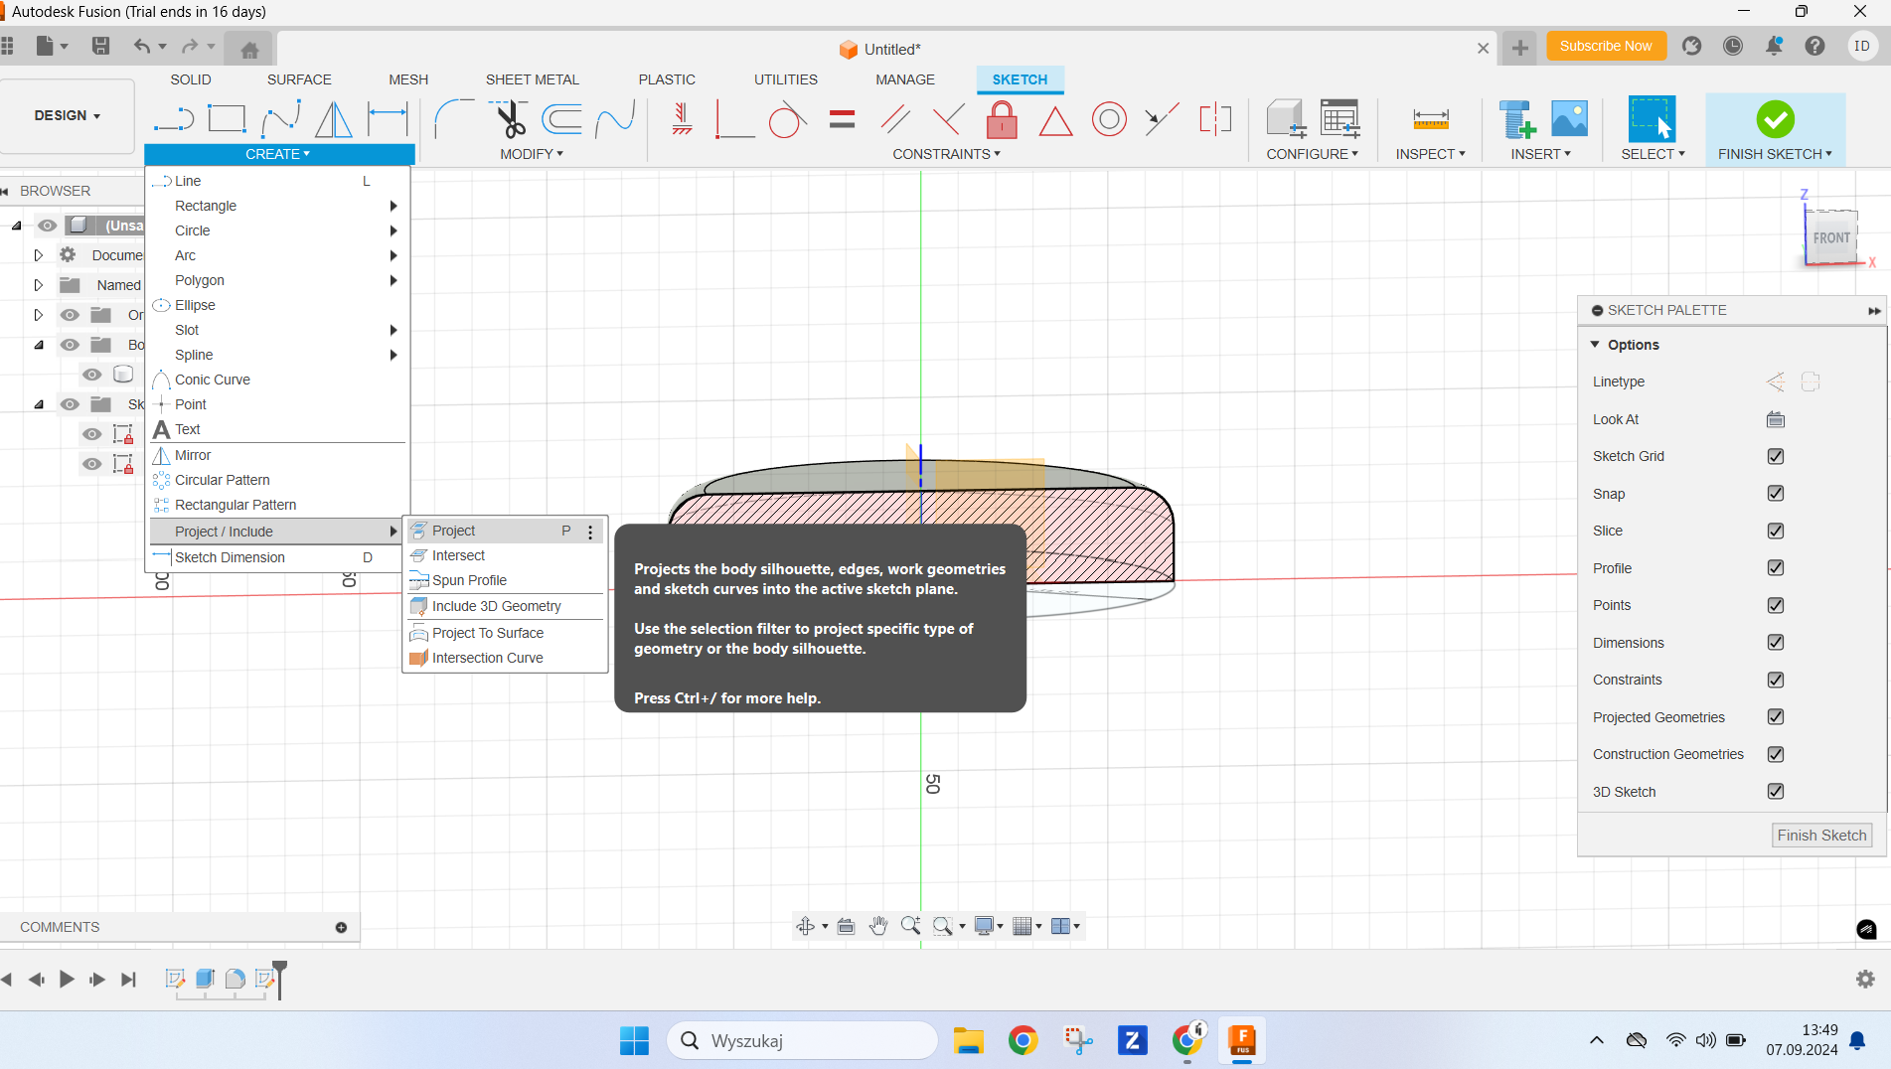Toggle the Constraints checkbox
Screen dimensions: 1891x1069
pos(1776,680)
